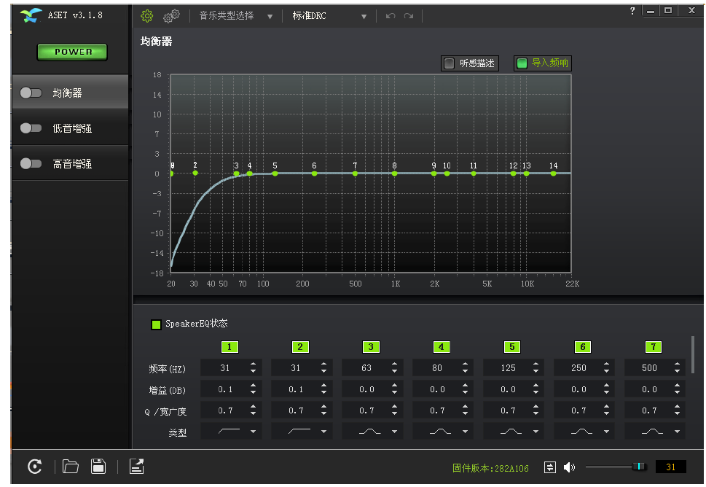
Task: Open the settings gear icon
Action: pos(146,15)
